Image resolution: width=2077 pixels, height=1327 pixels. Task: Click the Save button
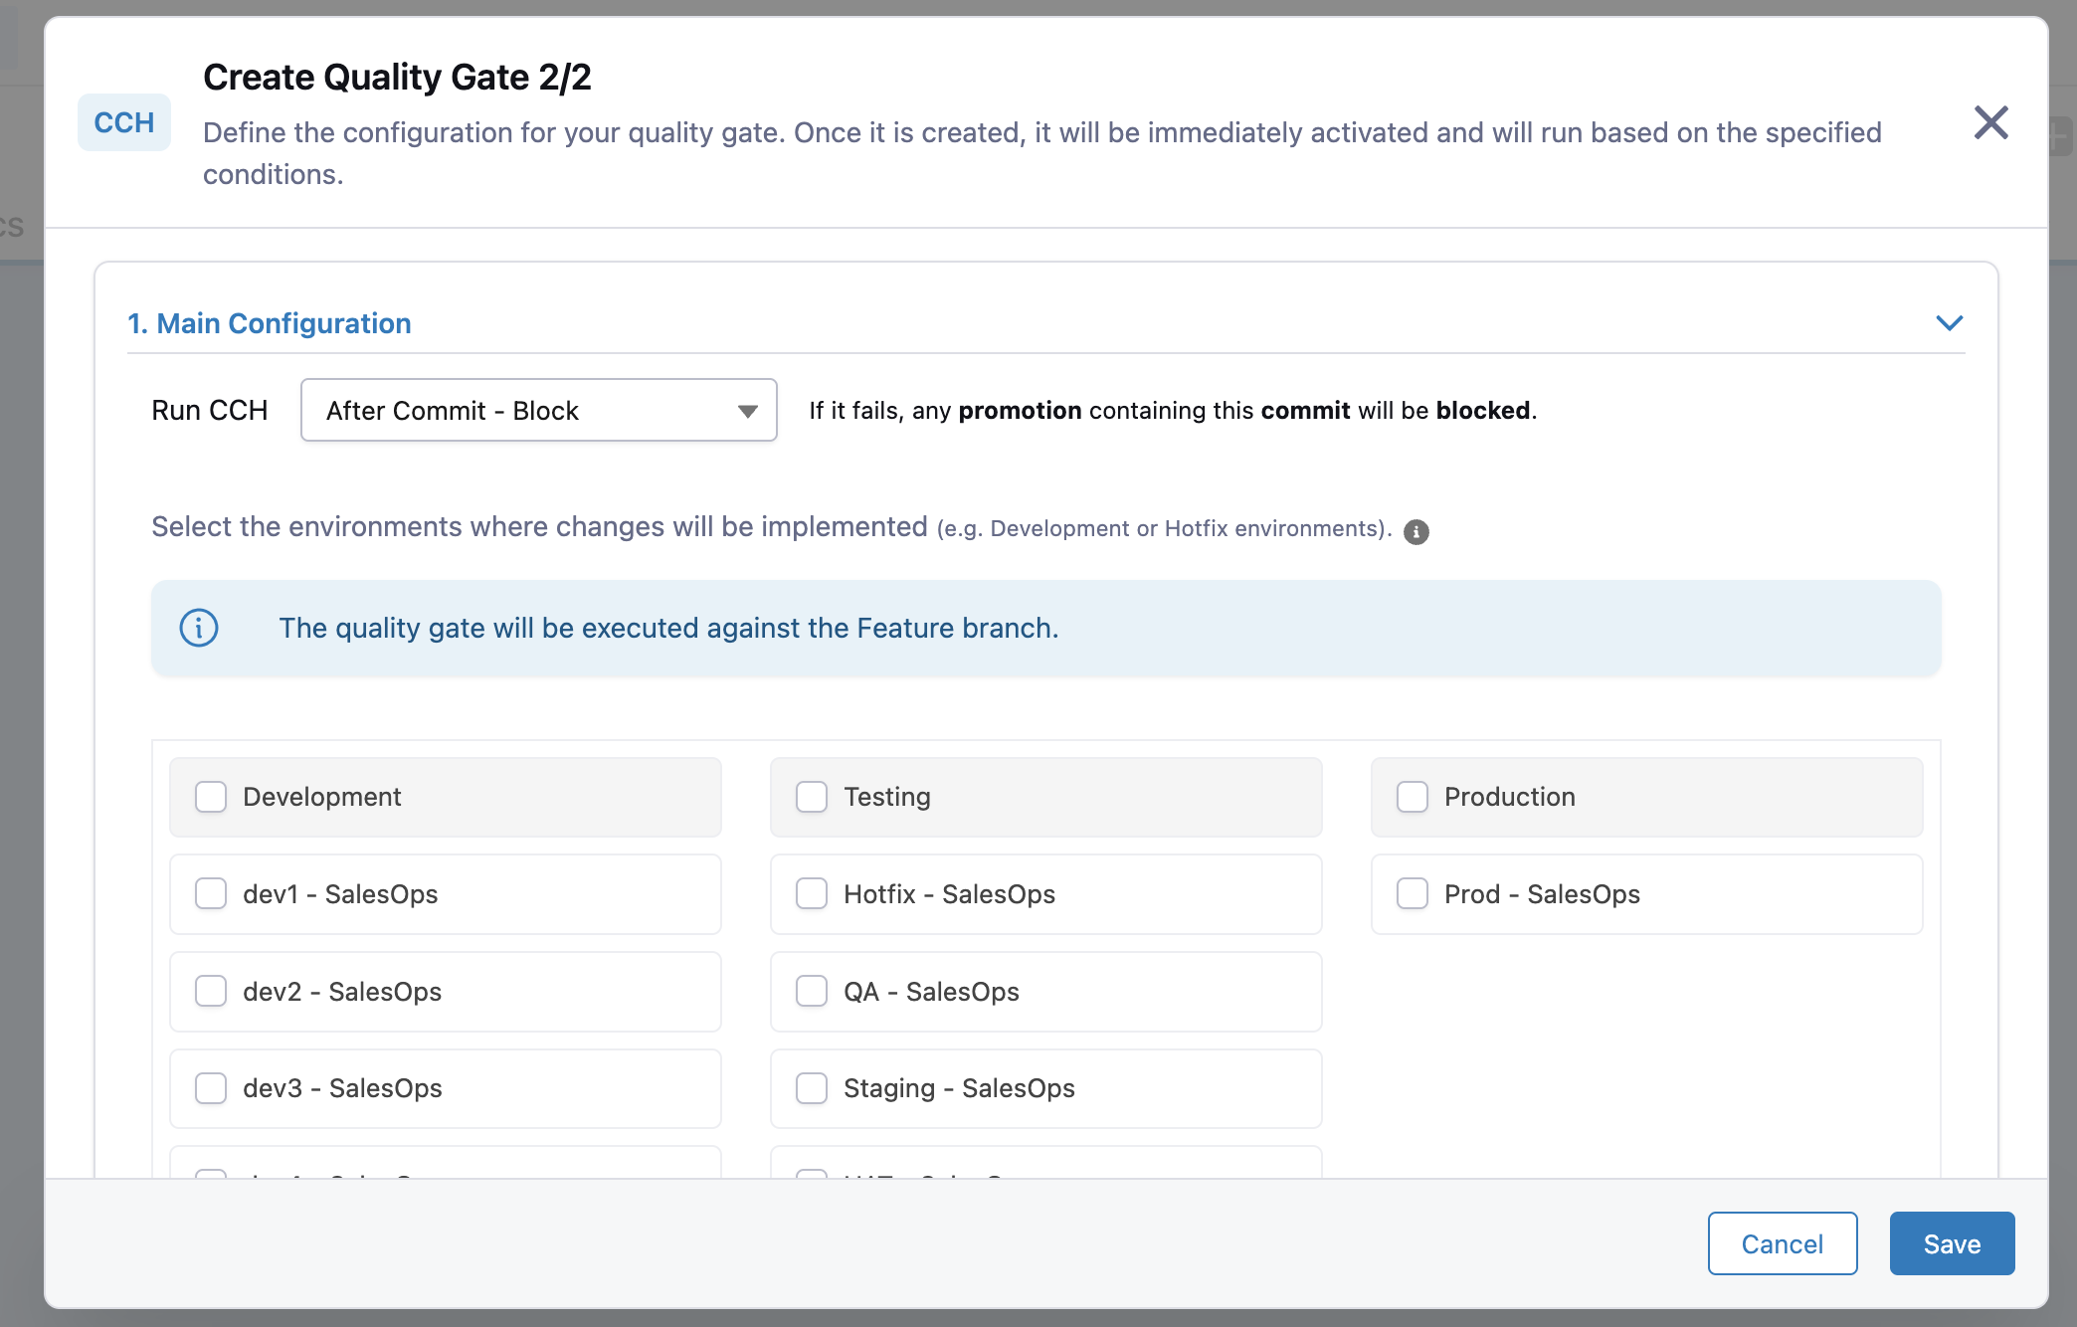click(1952, 1243)
